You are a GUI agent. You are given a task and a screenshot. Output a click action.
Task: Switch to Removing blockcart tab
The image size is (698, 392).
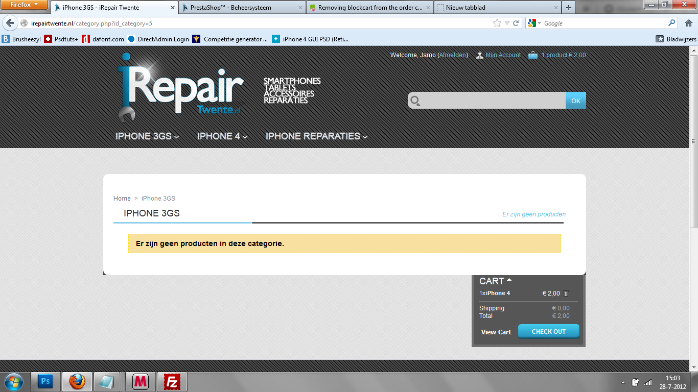[369, 8]
